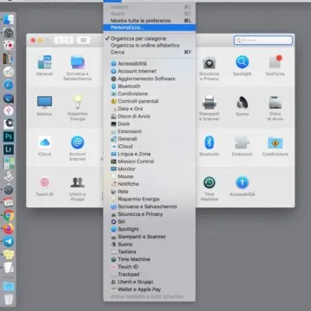Select Disco di Avvio menu item
311x311 pixels.
point(149,117)
